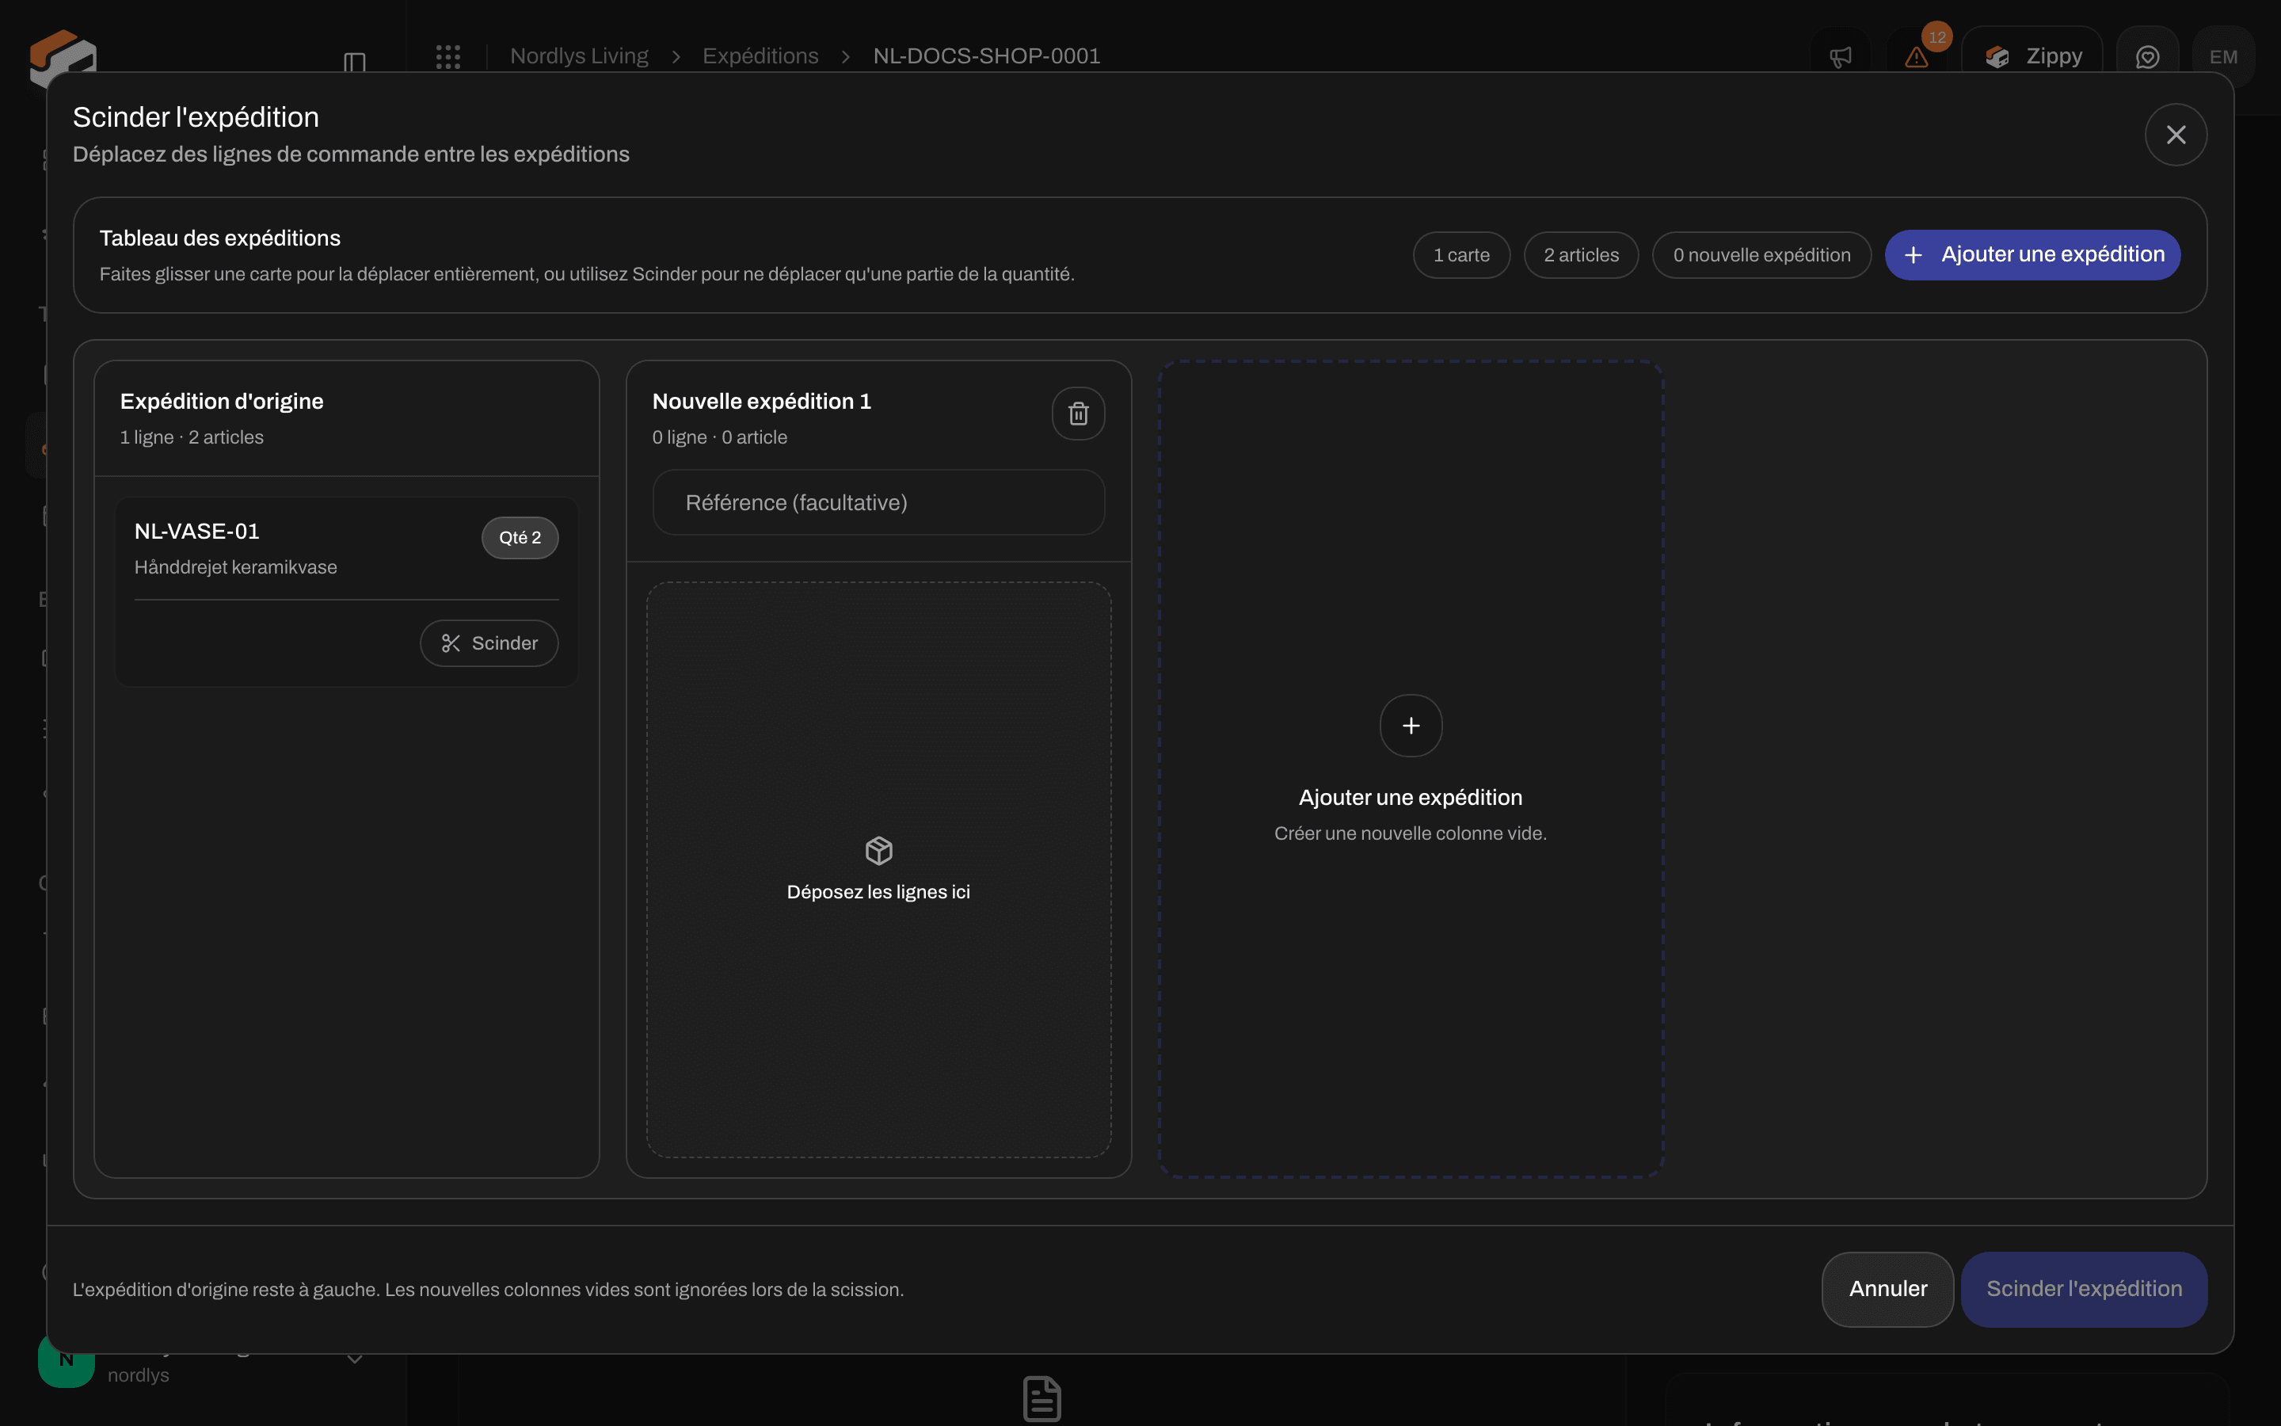
Task: Click the Déposez les lignes ici drop zone
Action: click(878, 870)
